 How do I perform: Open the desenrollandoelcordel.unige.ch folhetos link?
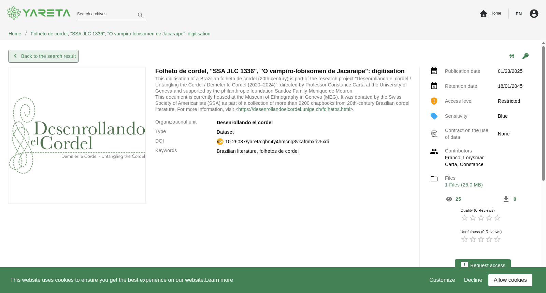[294, 109]
